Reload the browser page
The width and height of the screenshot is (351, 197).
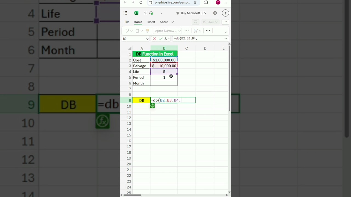tap(141, 2)
